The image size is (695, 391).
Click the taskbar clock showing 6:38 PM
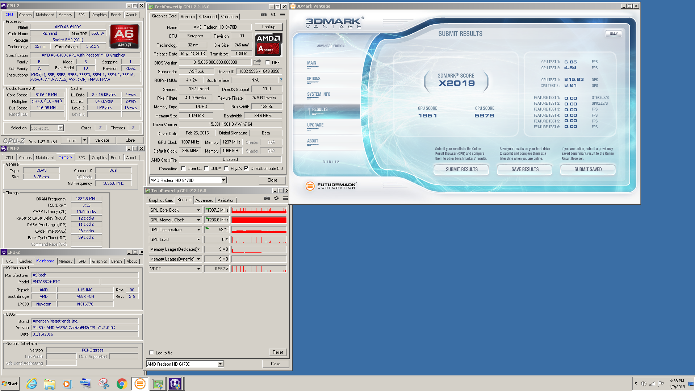click(677, 384)
